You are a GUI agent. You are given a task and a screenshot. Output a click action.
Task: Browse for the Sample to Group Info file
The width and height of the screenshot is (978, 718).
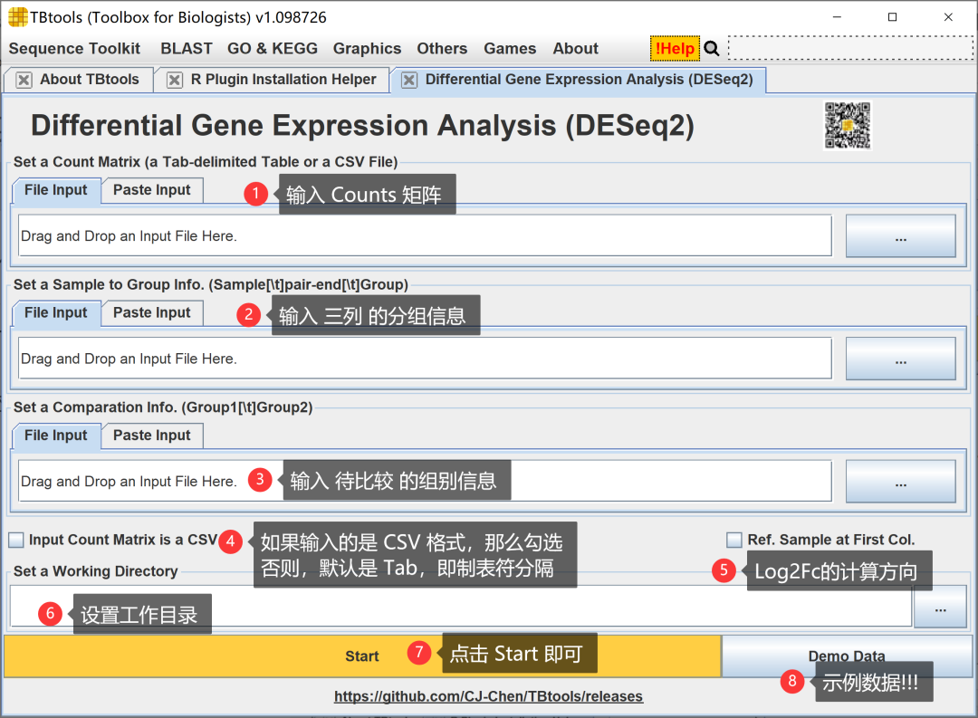point(901,359)
